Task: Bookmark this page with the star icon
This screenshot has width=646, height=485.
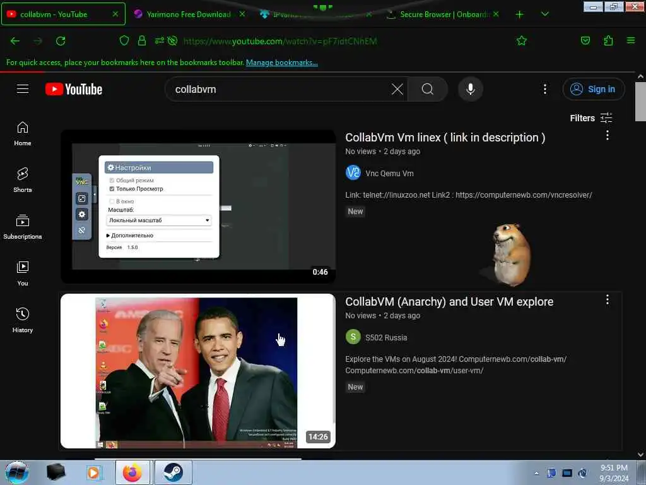Action: pos(522,40)
